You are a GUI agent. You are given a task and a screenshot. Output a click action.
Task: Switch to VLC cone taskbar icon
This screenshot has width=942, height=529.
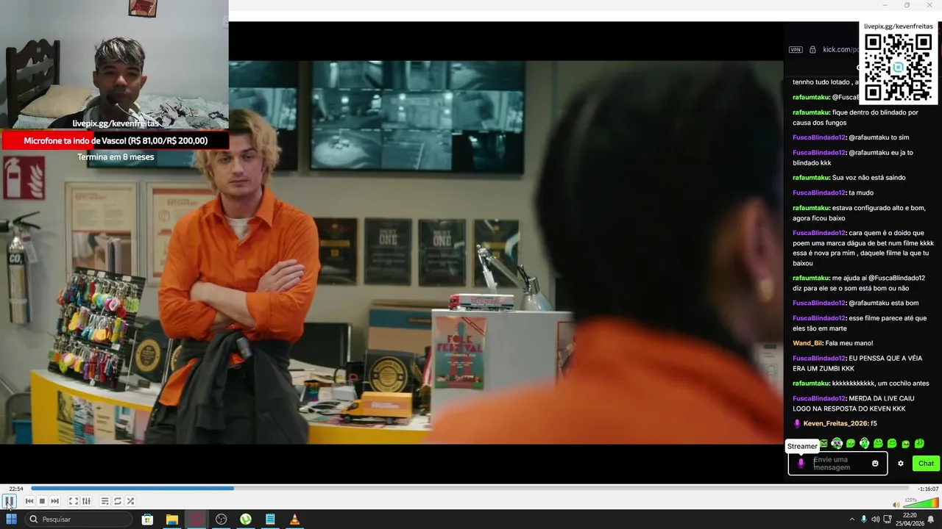coord(294,519)
